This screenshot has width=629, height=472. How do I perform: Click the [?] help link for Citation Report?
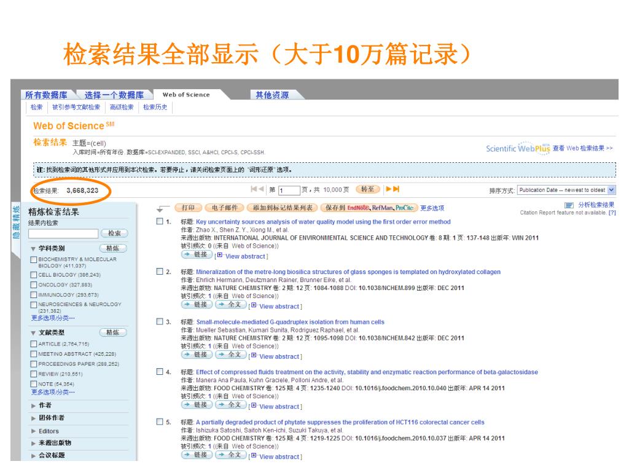(612, 213)
